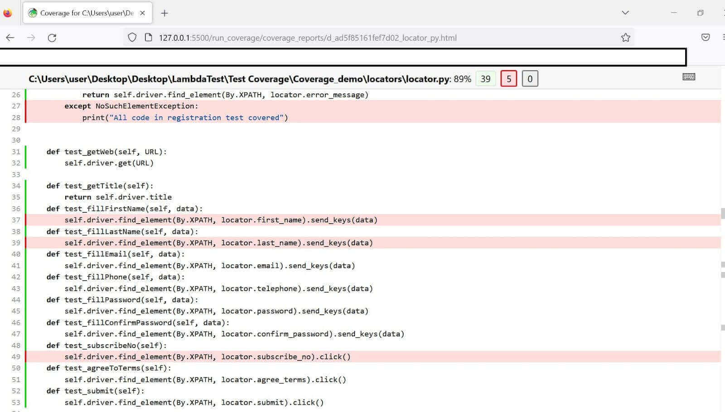Screen dimensions: 725x412
Task: Open a new tab with the plus button
Action: 164,13
